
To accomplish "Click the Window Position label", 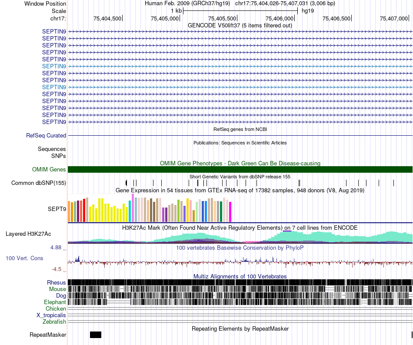I will (45, 3).
